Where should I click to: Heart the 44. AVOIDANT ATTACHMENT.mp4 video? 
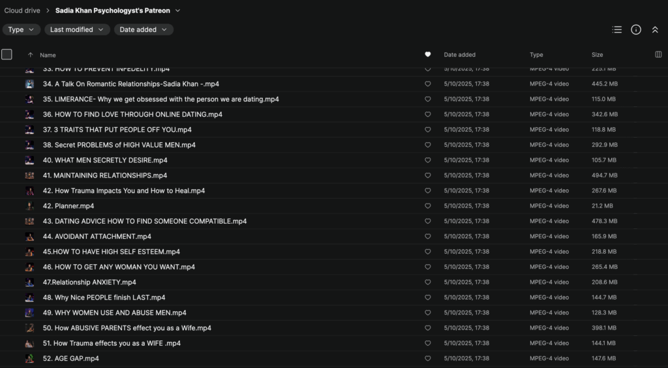pyautogui.click(x=428, y=236)
